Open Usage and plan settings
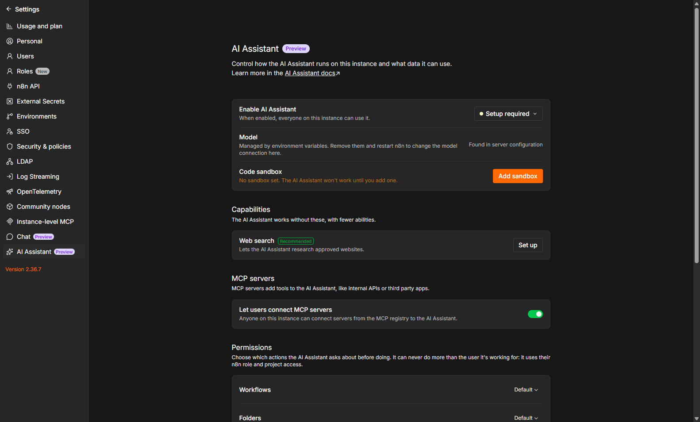This screenshot has height=422, width=700. 44,26
